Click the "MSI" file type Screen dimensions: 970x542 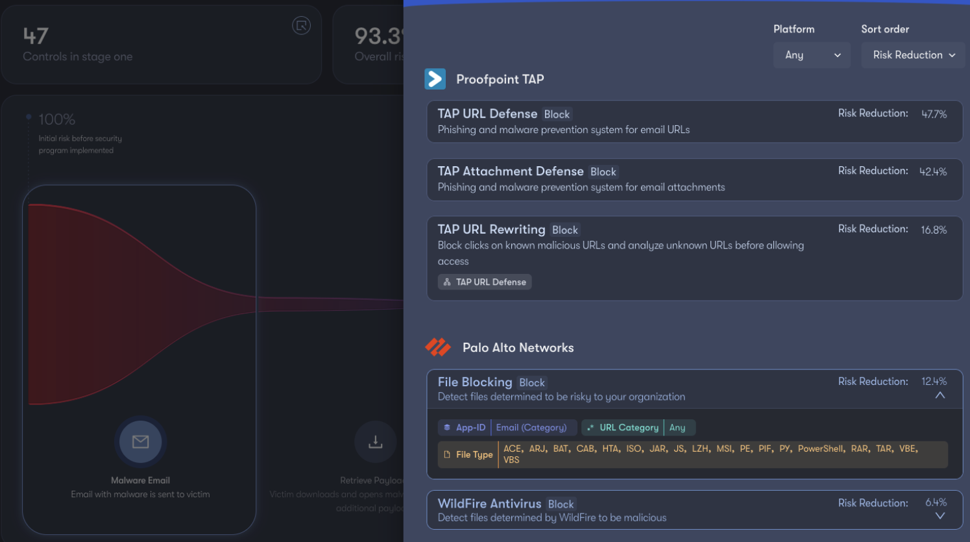point(724,449)
